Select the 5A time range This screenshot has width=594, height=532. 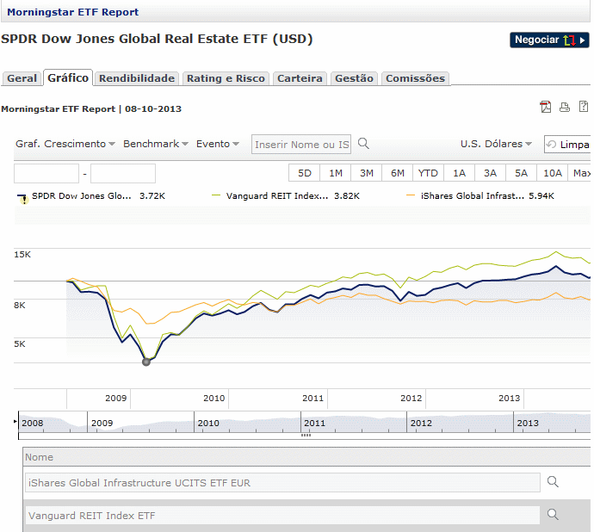point(522,173)
